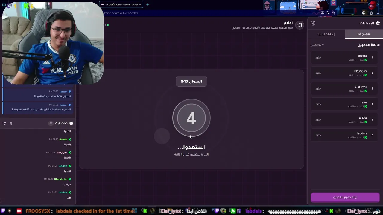
Task: Click the استعدوا... heading text
Action: (x=191, y=147)
